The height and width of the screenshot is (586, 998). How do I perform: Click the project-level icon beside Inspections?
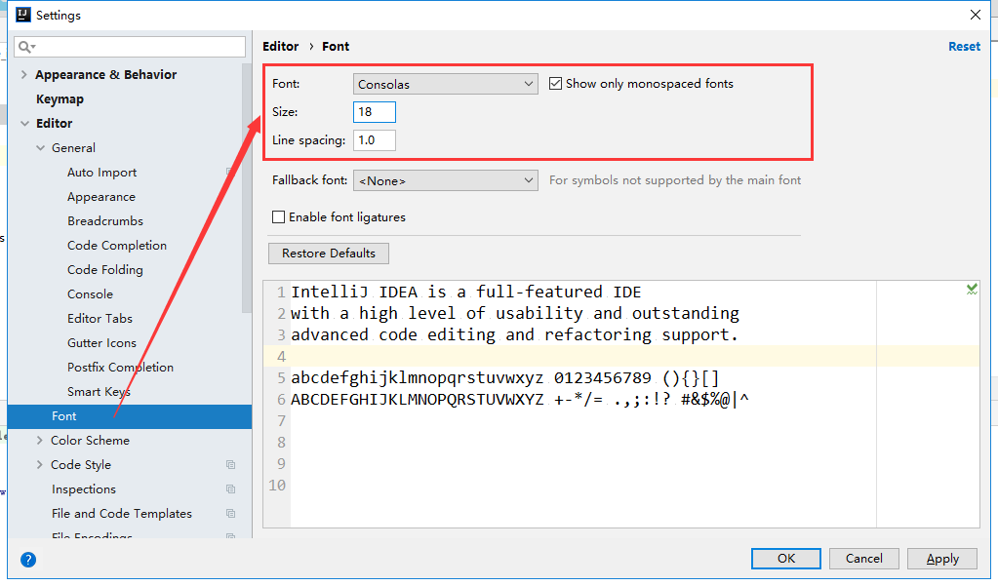click(x=230, y=489)
